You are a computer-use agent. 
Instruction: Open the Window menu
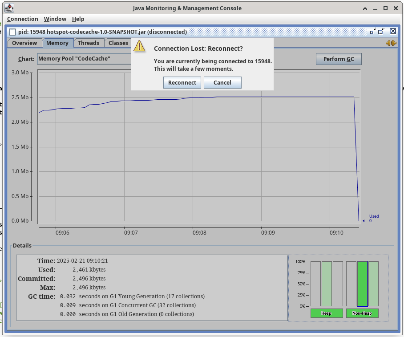click(55, 19)
